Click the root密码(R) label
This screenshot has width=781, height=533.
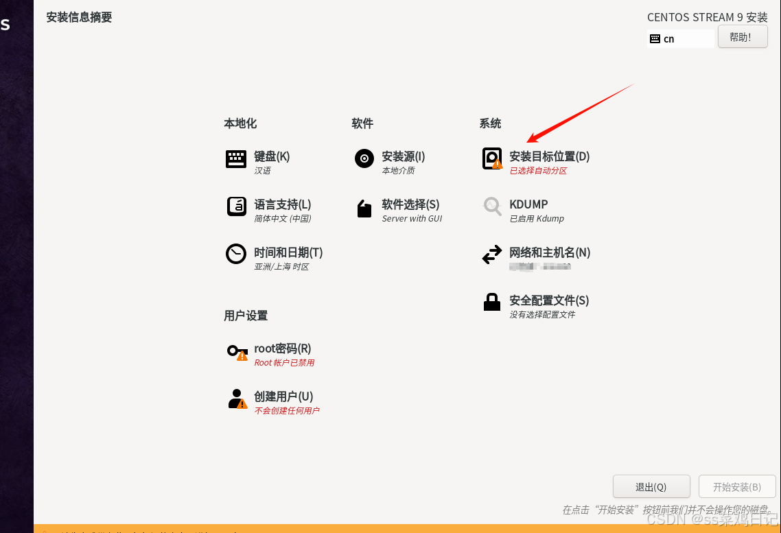click(283, 348)
